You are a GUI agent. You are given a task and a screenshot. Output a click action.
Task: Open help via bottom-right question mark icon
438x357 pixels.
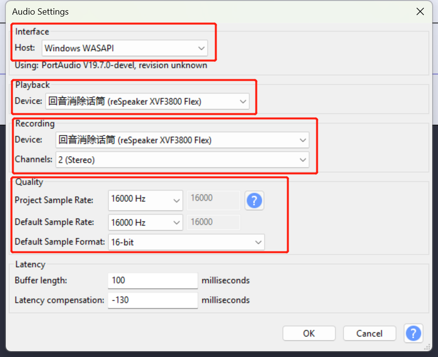pos(413,333)
